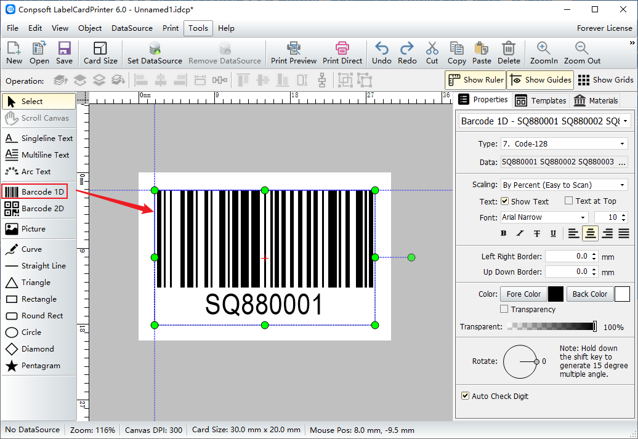
Task: Select the Round Rect tool
Action: click(39, 316)
